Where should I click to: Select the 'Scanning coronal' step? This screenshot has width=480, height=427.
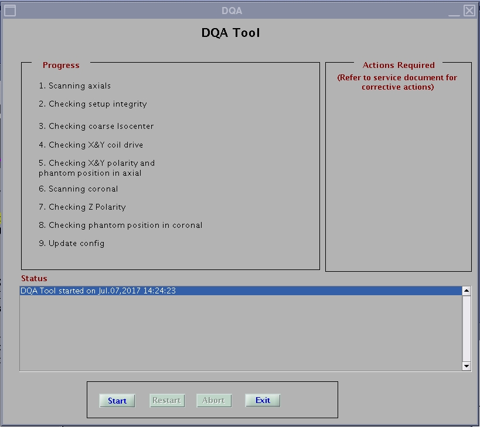pyautogui.click(x=79, y=189)
